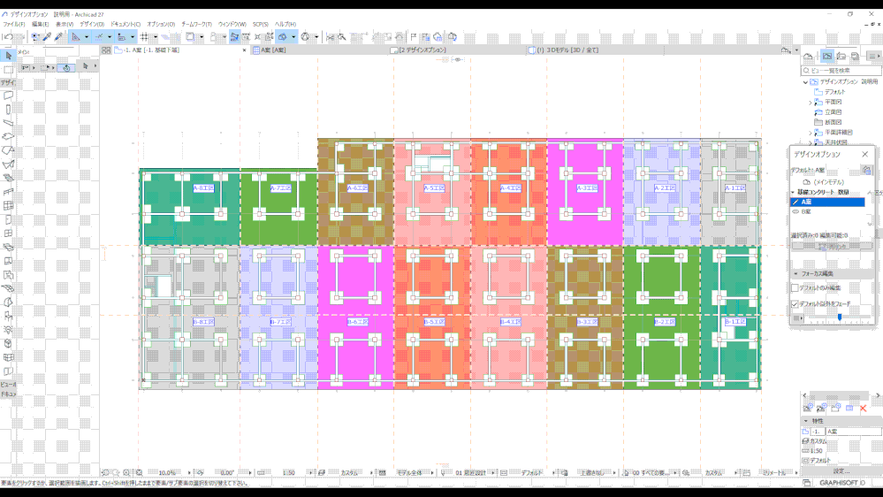This screenshot has height=497, width=883.
Task: Select the Marquee tool in the toolbox
Action: 9,69
